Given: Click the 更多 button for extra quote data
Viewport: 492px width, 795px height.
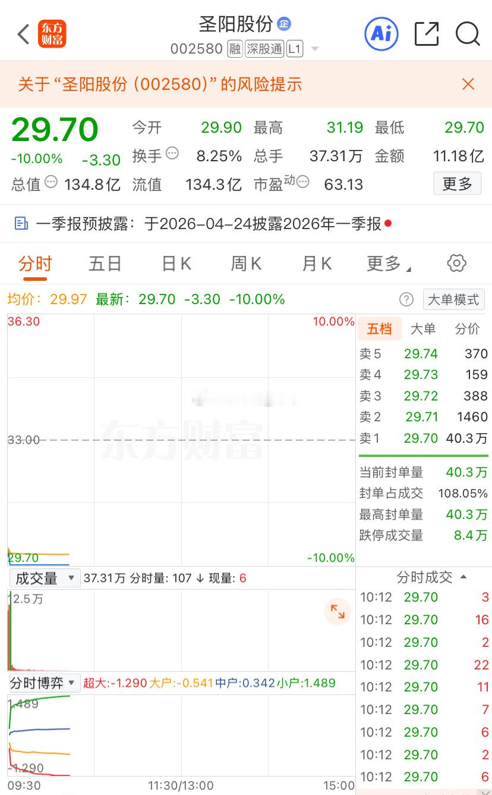Looking at the screenshot, I should (457, 184).
